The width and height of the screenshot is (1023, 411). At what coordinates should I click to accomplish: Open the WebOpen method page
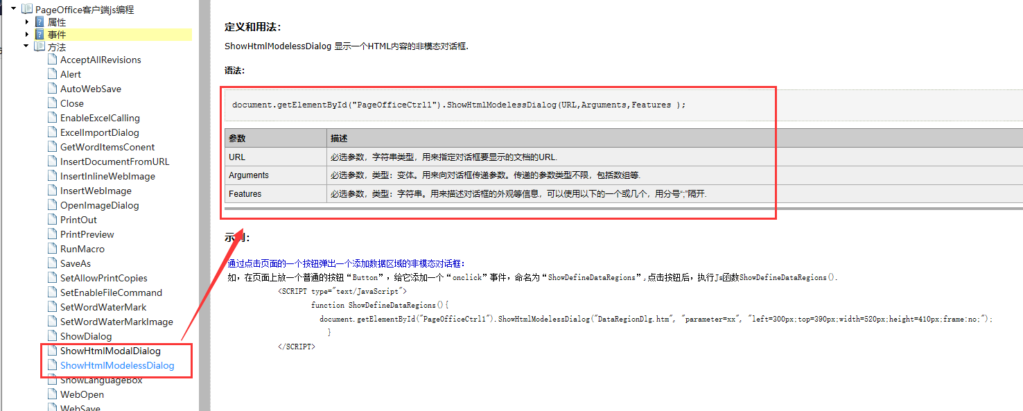point(82,394)
